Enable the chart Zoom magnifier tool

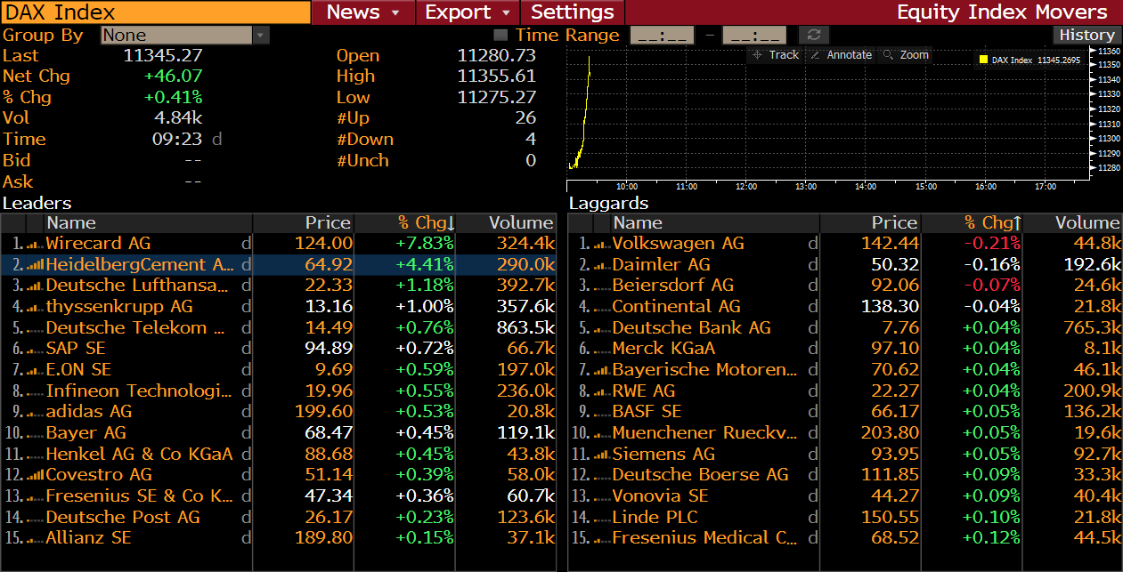point(905,55)
